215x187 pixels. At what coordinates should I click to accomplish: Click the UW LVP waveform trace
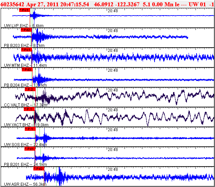tap(113, 16)
